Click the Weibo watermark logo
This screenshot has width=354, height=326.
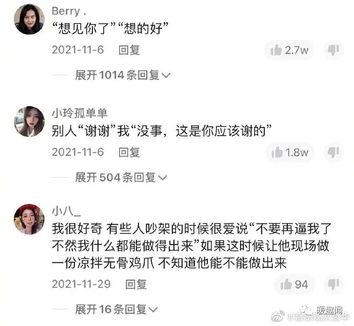(x=278, y=316)
